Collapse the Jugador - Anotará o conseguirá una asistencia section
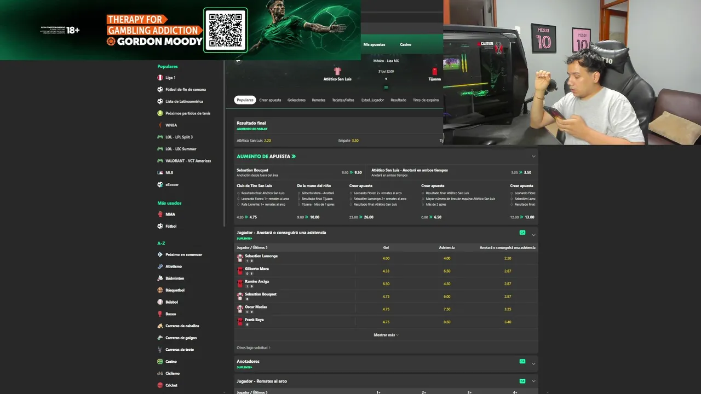Viewport: 701px width, 394px height. pyautogui.click(x=533, y=235)
